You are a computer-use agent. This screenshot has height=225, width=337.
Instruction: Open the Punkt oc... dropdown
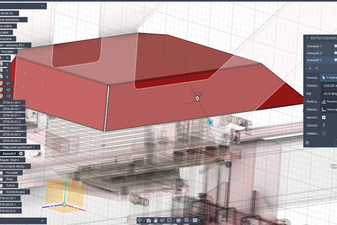coord(329,101)
